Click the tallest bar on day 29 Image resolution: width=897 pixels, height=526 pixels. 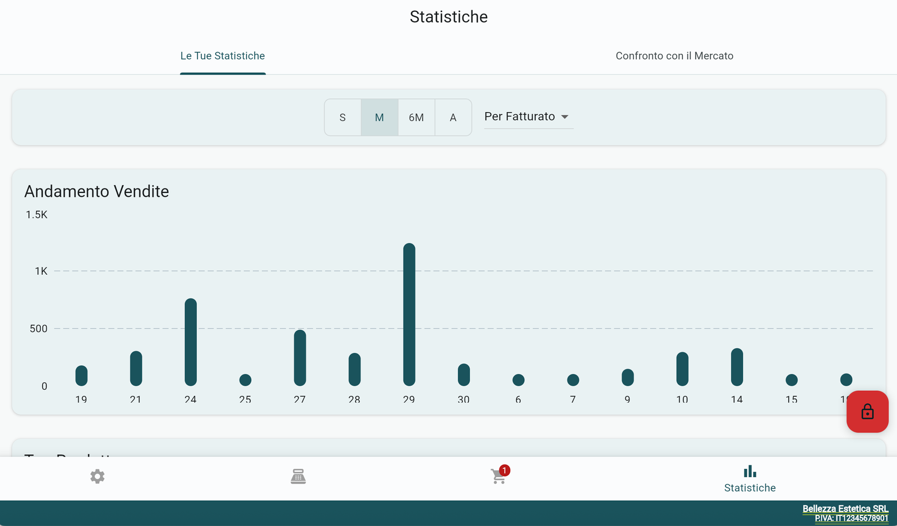coord(409,314)
